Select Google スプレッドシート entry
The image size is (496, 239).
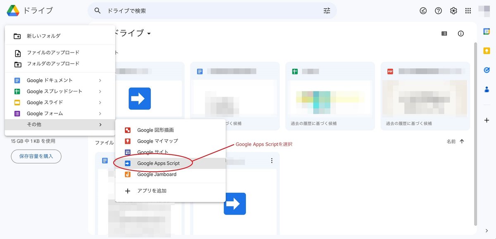click(x=60, y=91)
